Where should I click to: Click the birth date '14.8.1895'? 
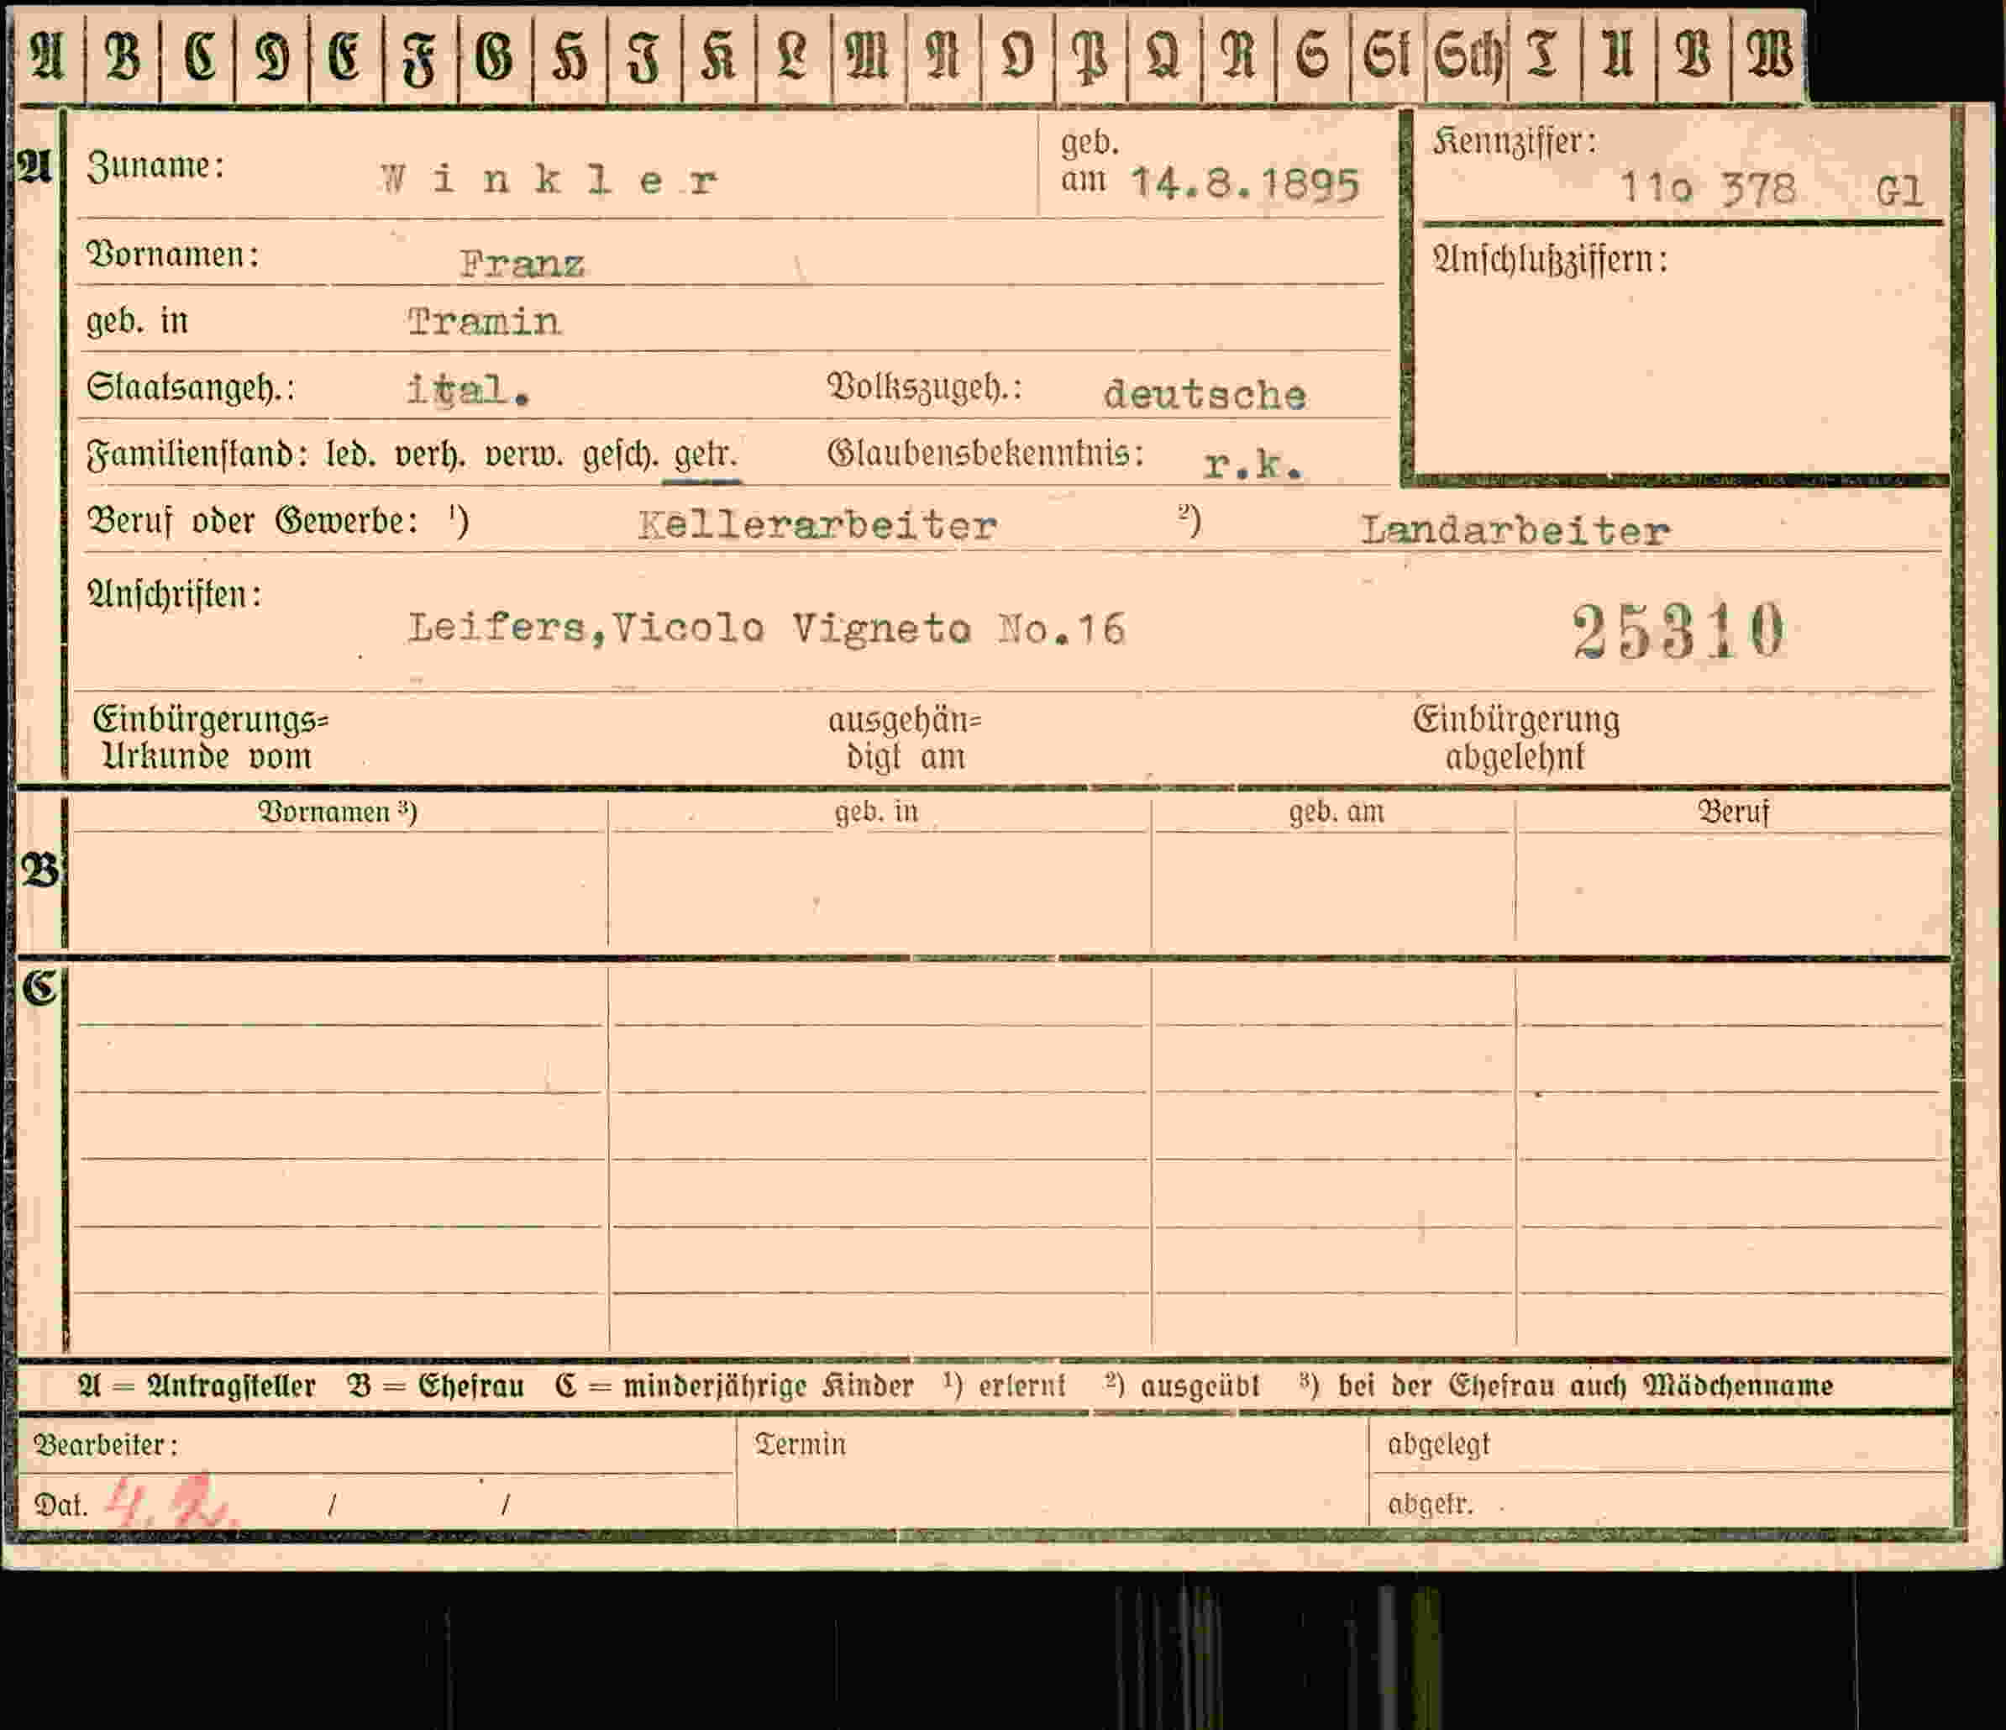click(x=1245, y=184)
